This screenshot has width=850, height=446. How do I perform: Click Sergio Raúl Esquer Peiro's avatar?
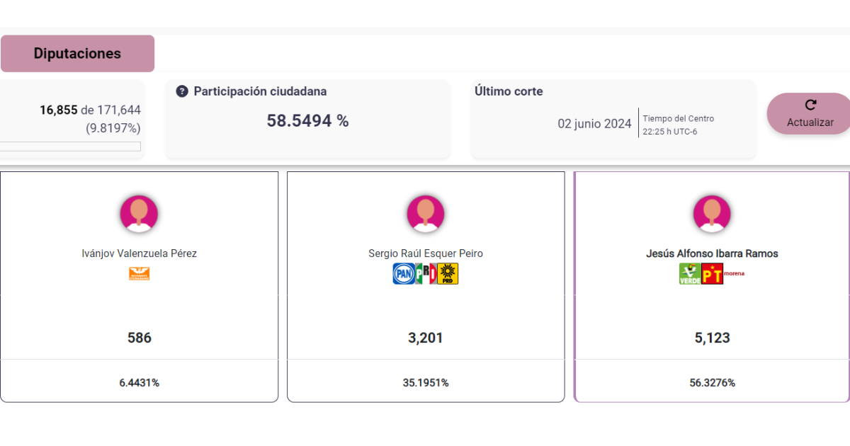[x=426, y=214]
